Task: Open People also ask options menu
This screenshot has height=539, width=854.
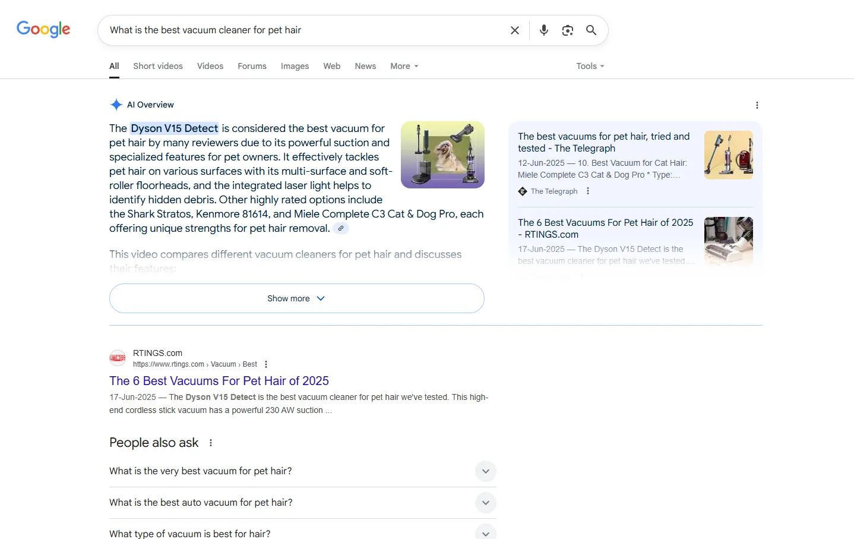Action: click(211, 443)
